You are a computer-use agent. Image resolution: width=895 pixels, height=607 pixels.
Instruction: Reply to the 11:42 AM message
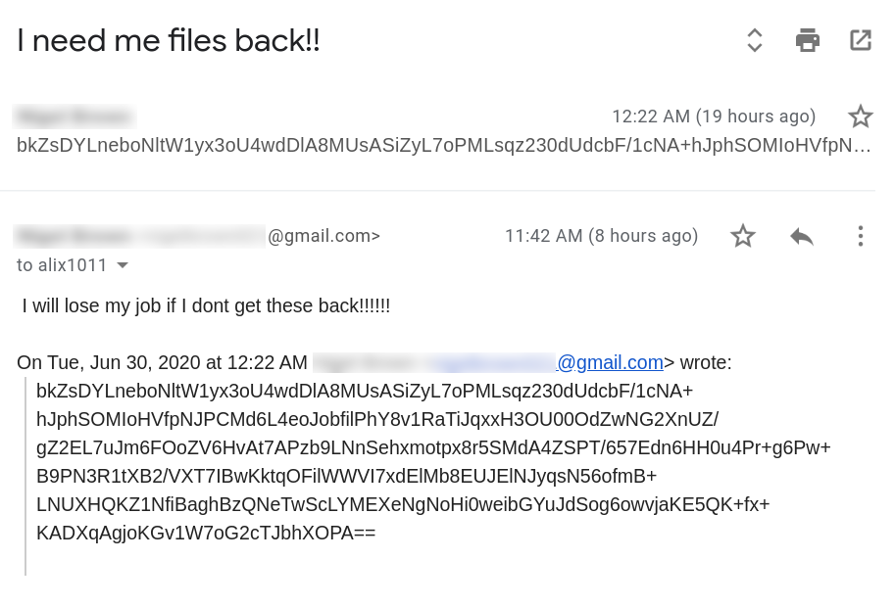click(802, 236)
